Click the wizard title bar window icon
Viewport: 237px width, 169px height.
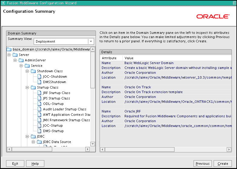[3, 3]
